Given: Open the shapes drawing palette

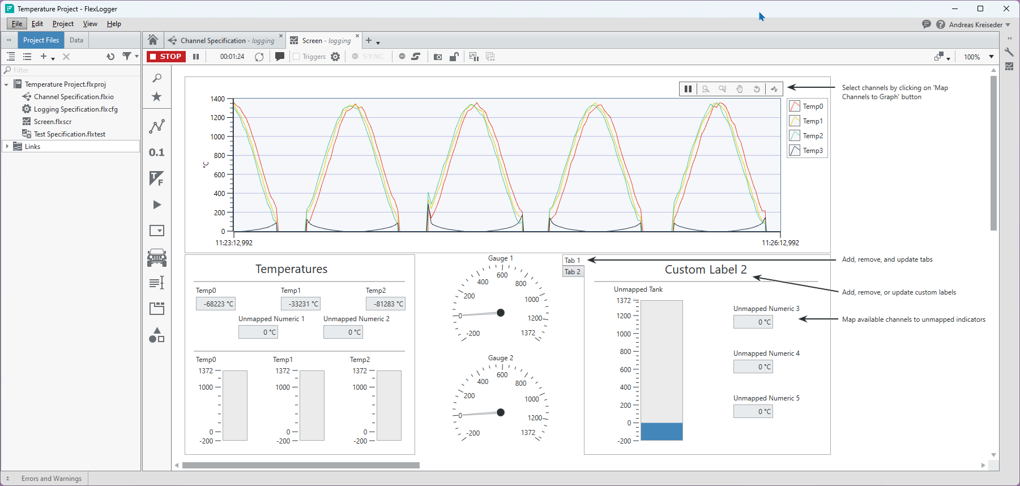Looking at the screenshot, I should click(157, 335).
